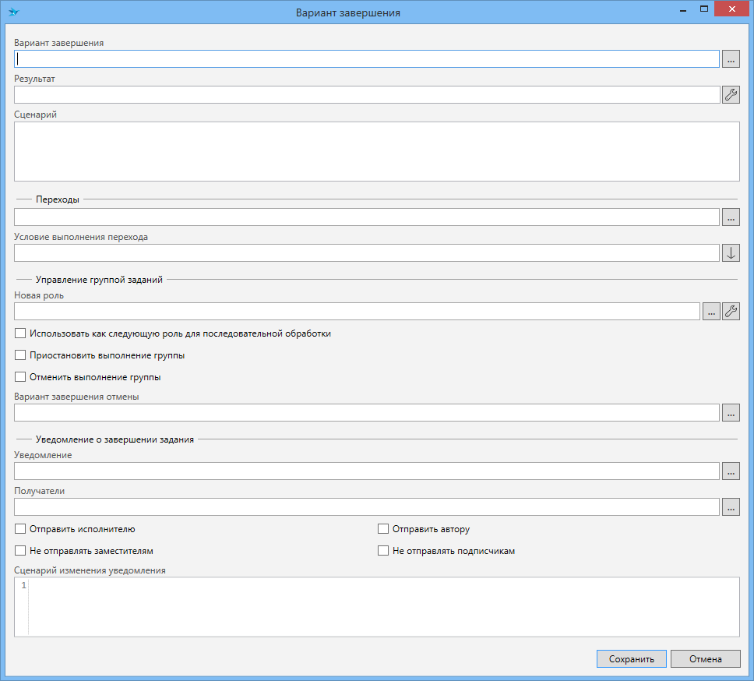Click the down arrow beside Условие выполнения перехода

(x=731, y=253)
